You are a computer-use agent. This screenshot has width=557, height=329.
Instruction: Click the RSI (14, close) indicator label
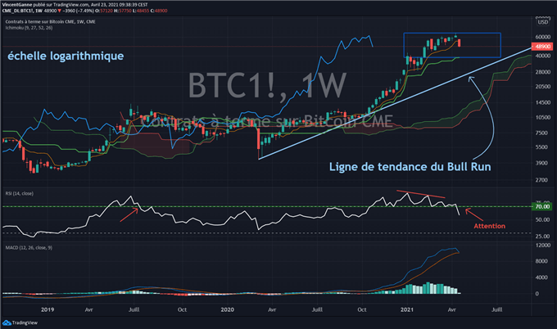point(20,193)
